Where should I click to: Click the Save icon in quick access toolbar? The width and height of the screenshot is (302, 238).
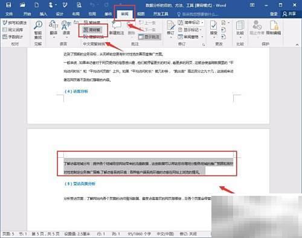[x=8, y=5]
